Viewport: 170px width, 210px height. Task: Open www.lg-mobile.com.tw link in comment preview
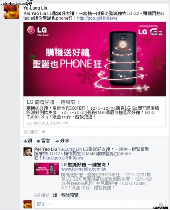84,169
